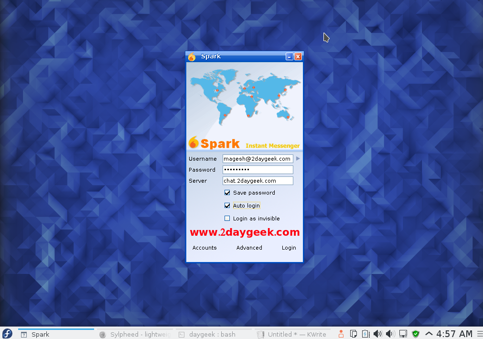The height and width of the screenshot is (339, 483).
Task: Click volume icon next to network icon
Action: (x=391, y=334)
